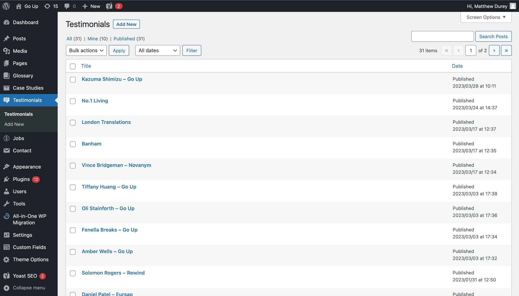Expand the Bulk Actions dropdown
This screenshot has width=519, height=296.
(86, 50)
